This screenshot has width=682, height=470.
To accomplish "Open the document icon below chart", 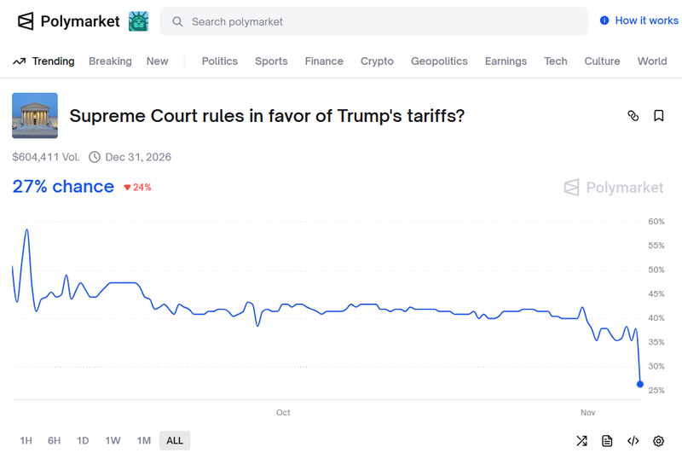I will coord(607,441).
